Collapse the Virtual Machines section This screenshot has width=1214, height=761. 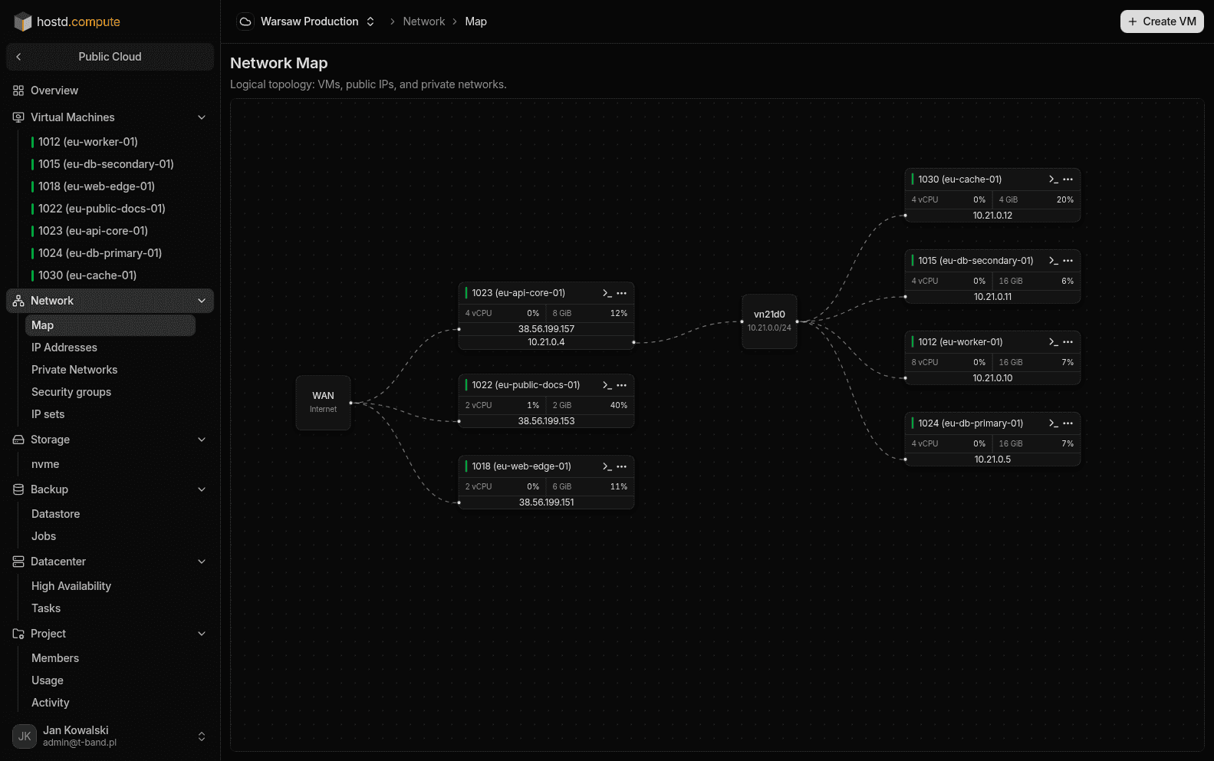pyautogui.click(x=202, y=117)
